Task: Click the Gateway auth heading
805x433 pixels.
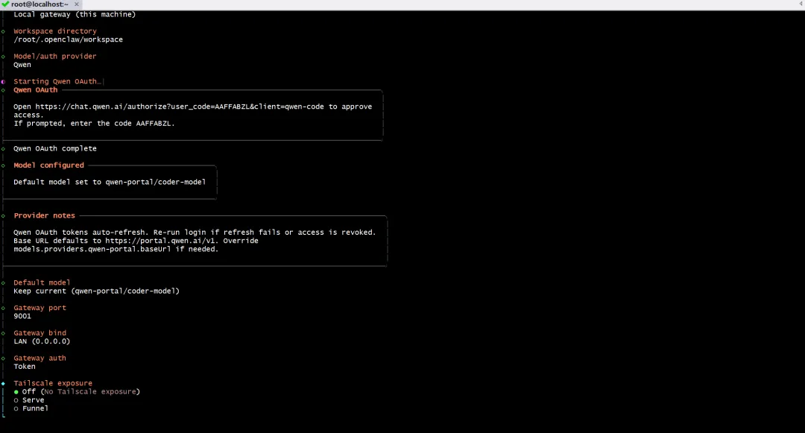Action: tap(40, 358)
